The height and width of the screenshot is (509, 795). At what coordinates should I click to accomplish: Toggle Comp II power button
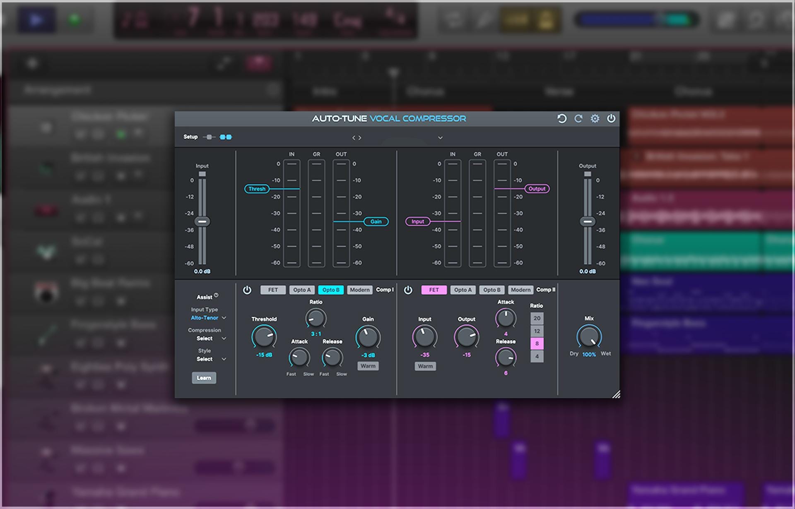(x=408, y=290)
